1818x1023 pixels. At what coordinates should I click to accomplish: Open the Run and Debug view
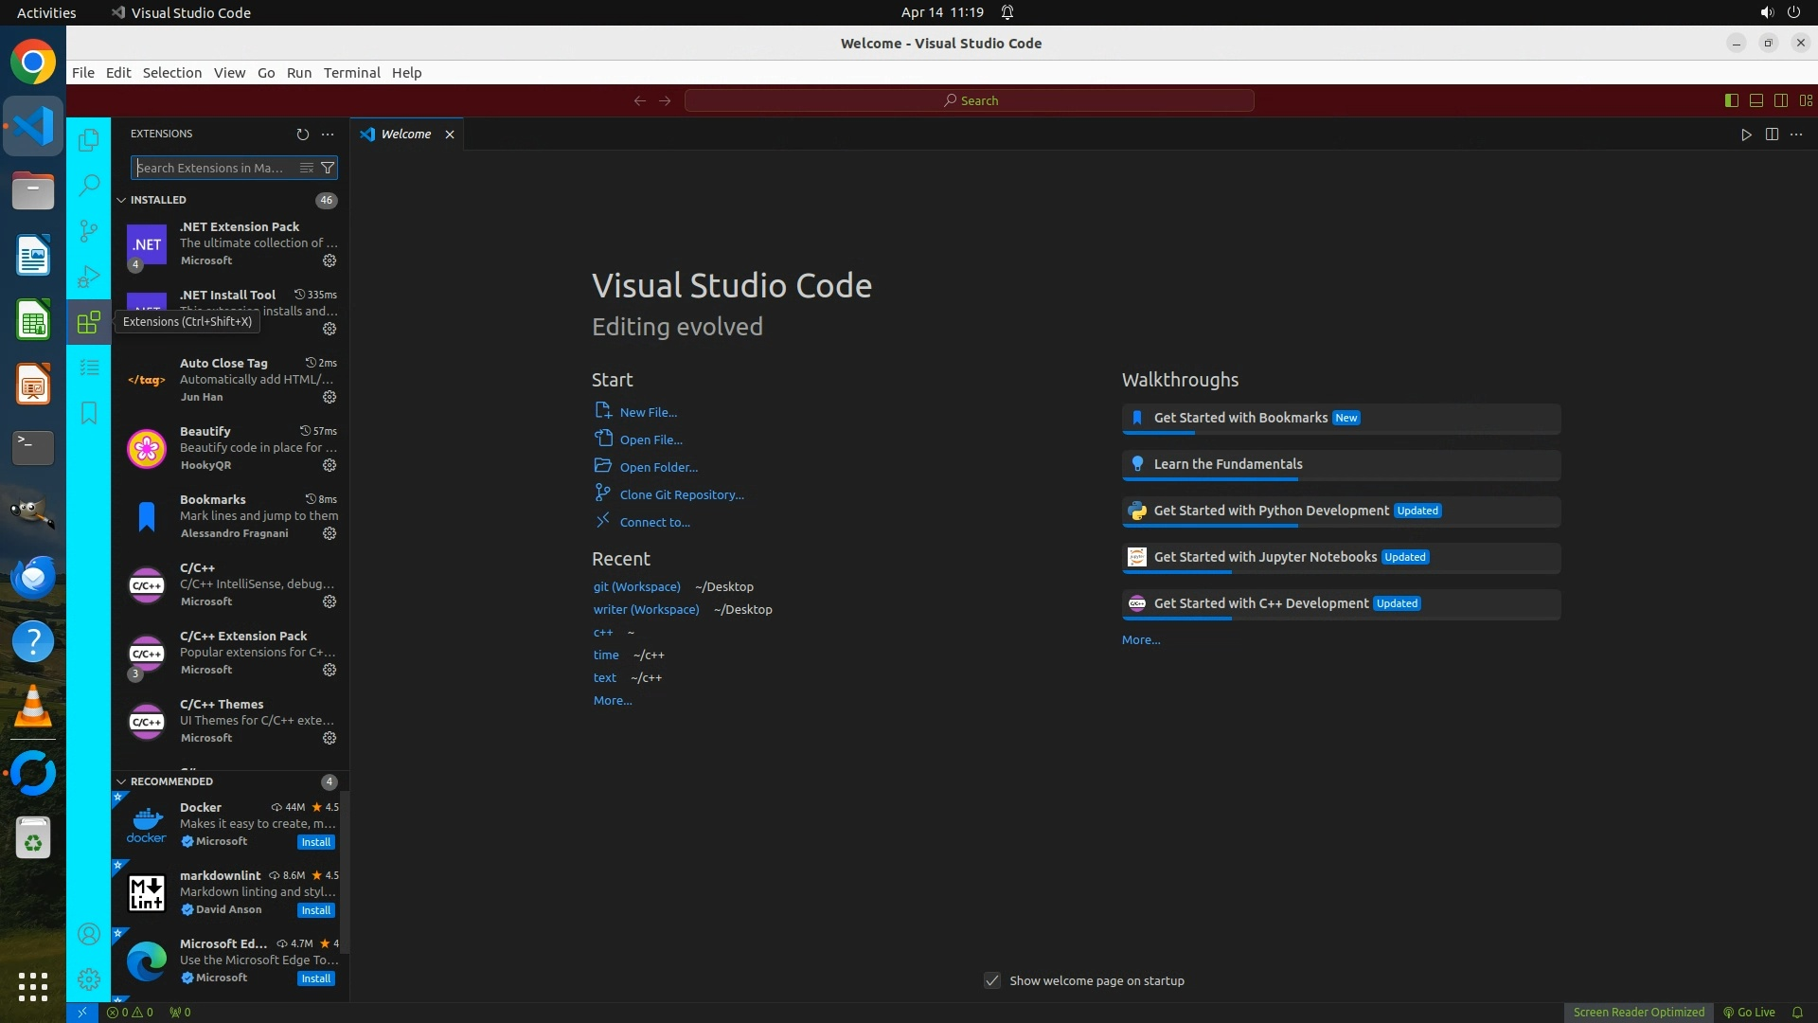pyautogui.click(x=89, y=277)
